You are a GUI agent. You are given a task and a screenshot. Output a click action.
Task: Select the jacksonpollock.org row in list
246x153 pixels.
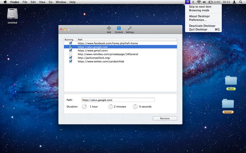pyautogui.click(x=120, y=58)
